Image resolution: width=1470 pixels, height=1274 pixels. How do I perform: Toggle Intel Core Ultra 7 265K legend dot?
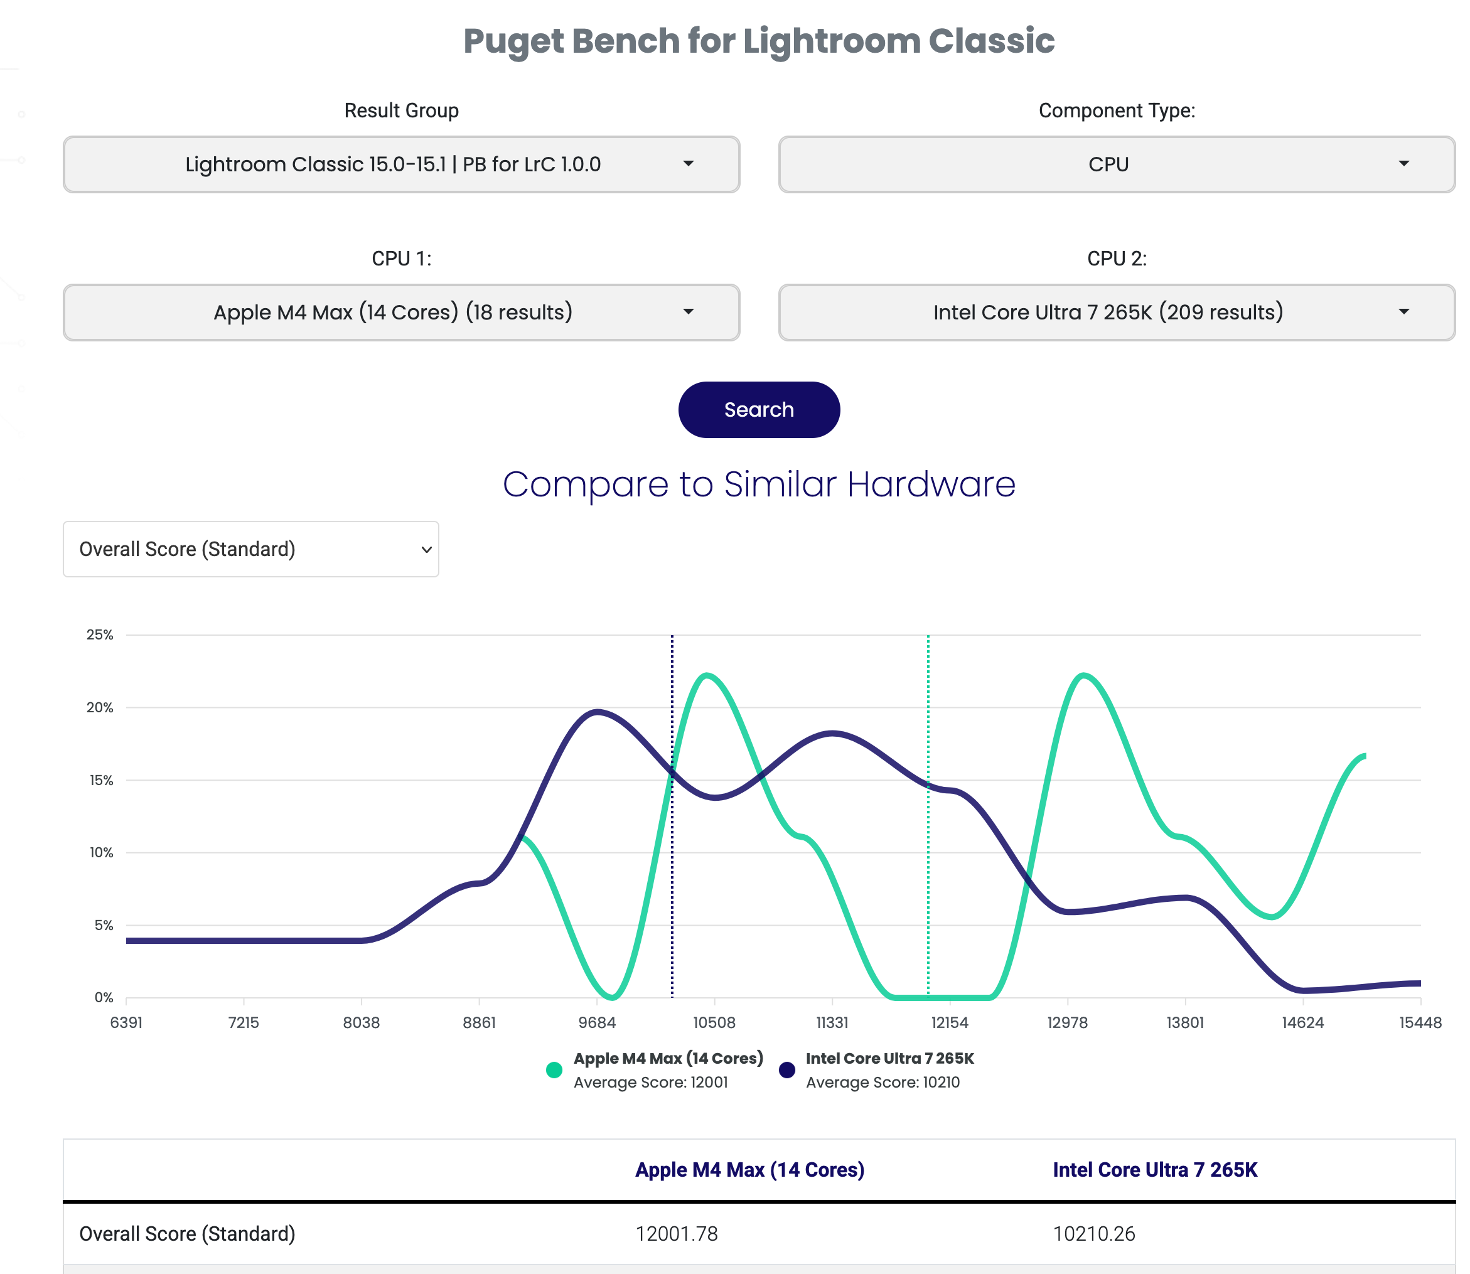[786, 1070]
